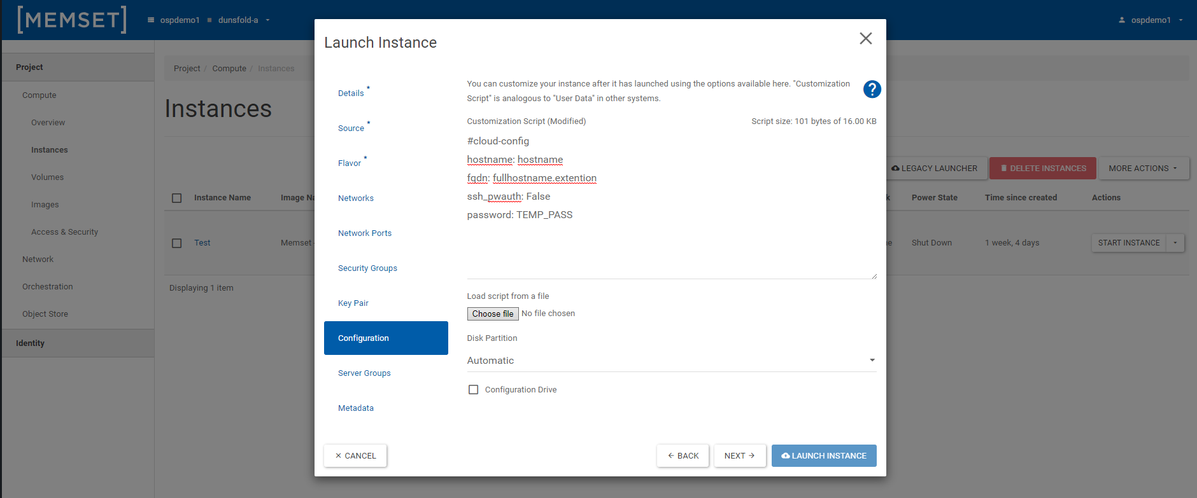Sort by Time since created column header
Viewport: 1197px width, 498px height.
pyautogui.click(x=1021, y=198)
